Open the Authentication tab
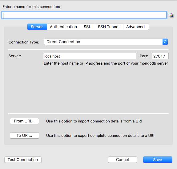 pyautogui.click(x=63, y=27)
